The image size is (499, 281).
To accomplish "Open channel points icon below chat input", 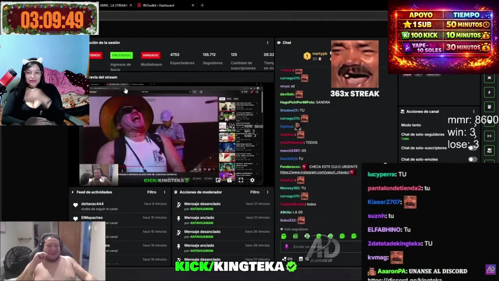I will (285, 259).
